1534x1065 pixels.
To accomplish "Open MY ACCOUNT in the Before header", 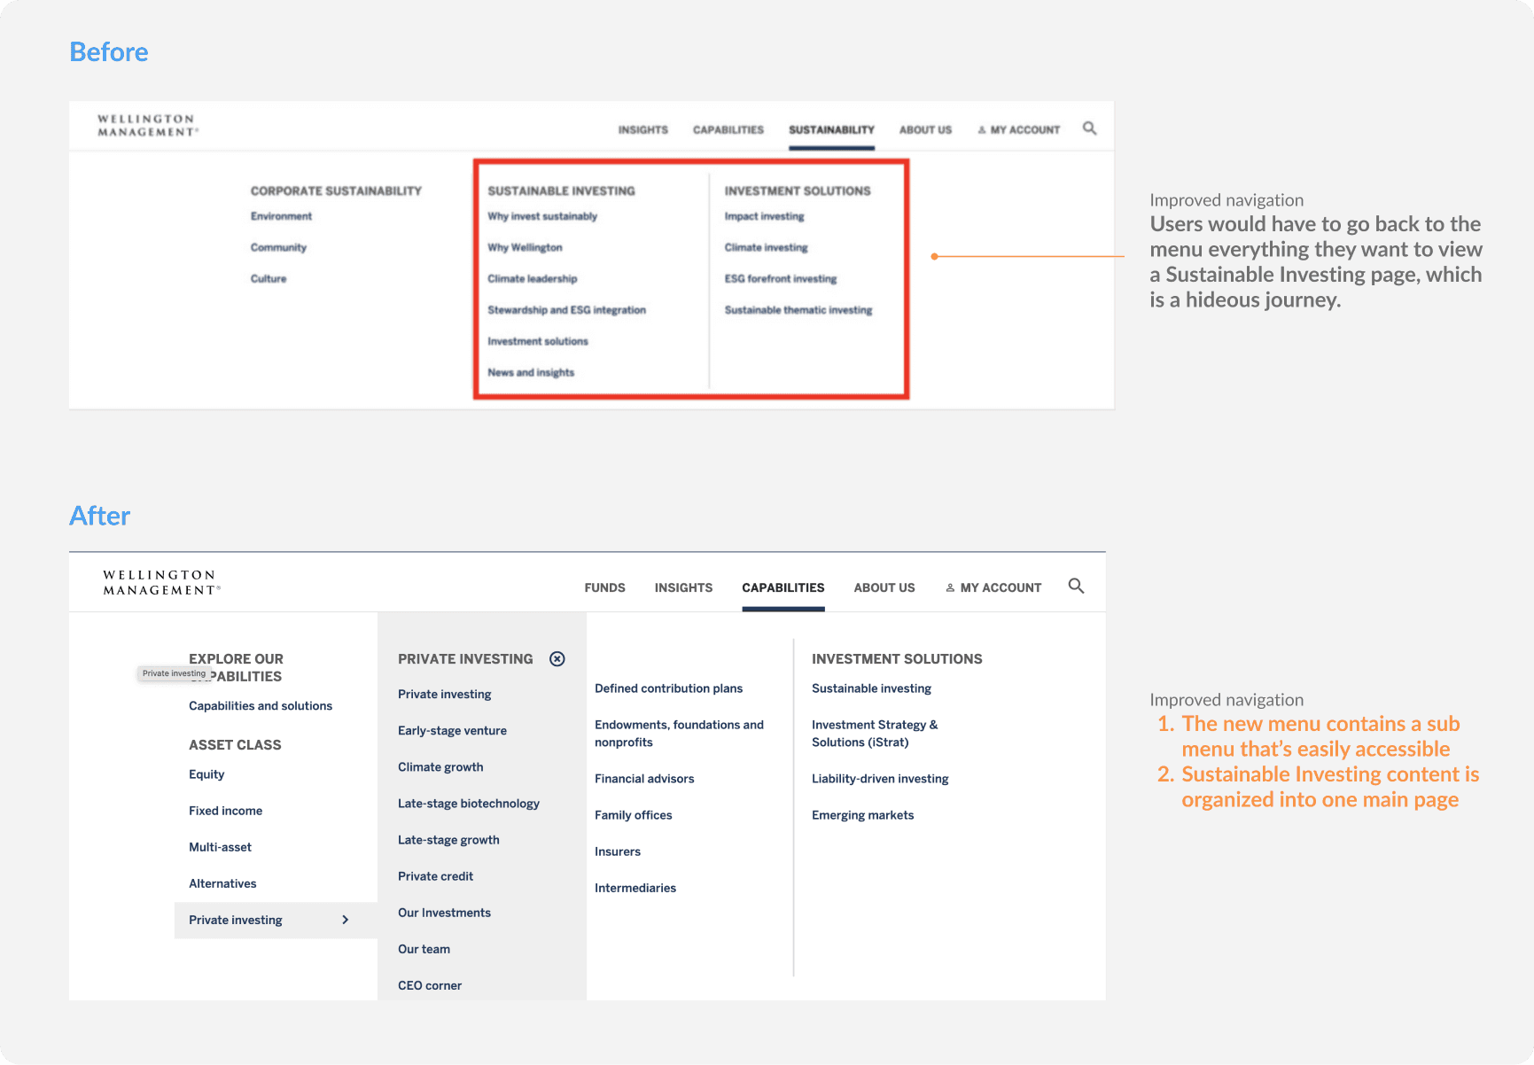I will 1018,129.
